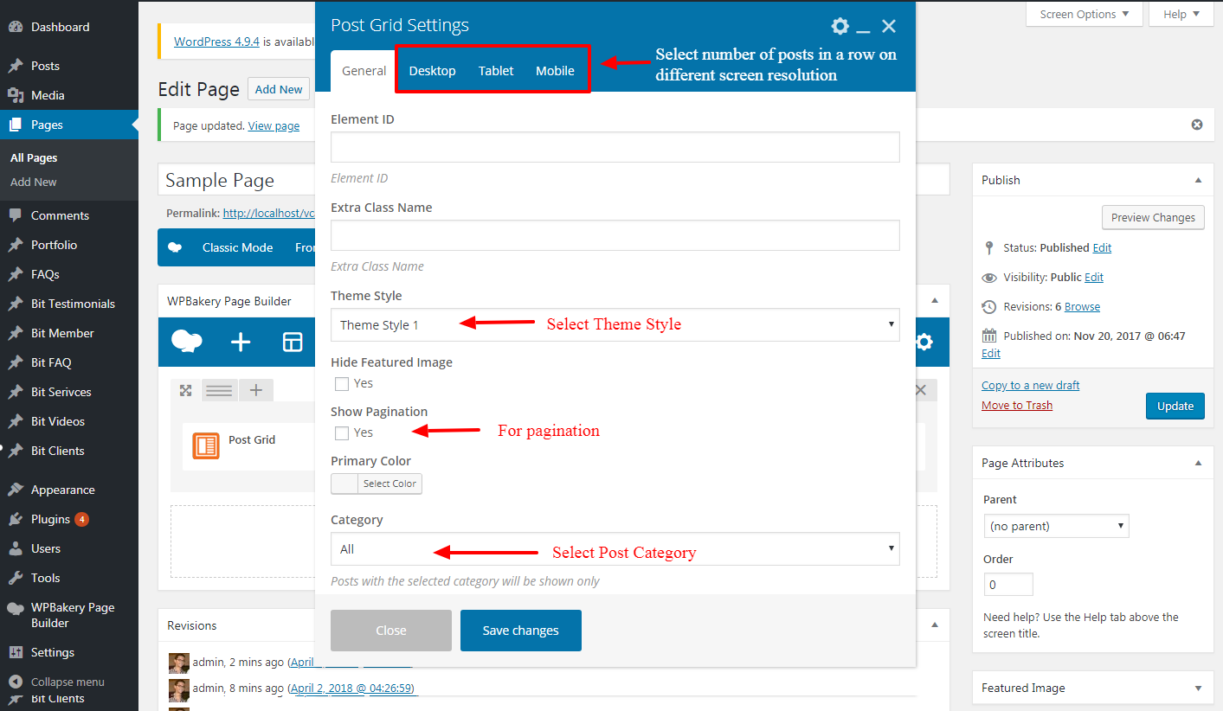Expand the Screen Options panel
This screenshot has height=711, width=1223.
click(1084, 15)
